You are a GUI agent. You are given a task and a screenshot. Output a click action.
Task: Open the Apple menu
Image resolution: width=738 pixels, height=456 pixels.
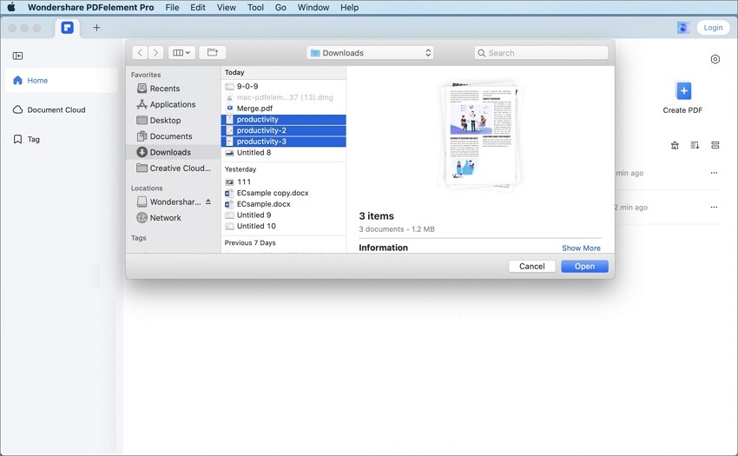tap(10, 7)
